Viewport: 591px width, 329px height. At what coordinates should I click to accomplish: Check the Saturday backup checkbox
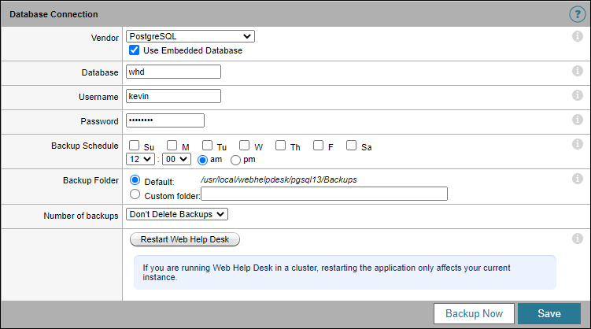point(351,146)
